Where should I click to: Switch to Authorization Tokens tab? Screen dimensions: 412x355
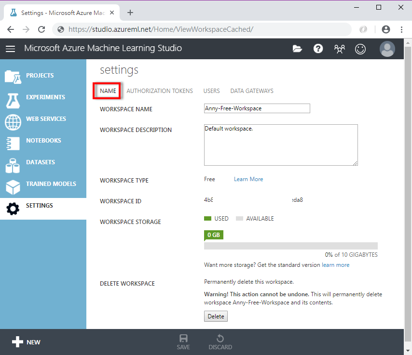tap(160, 91)
